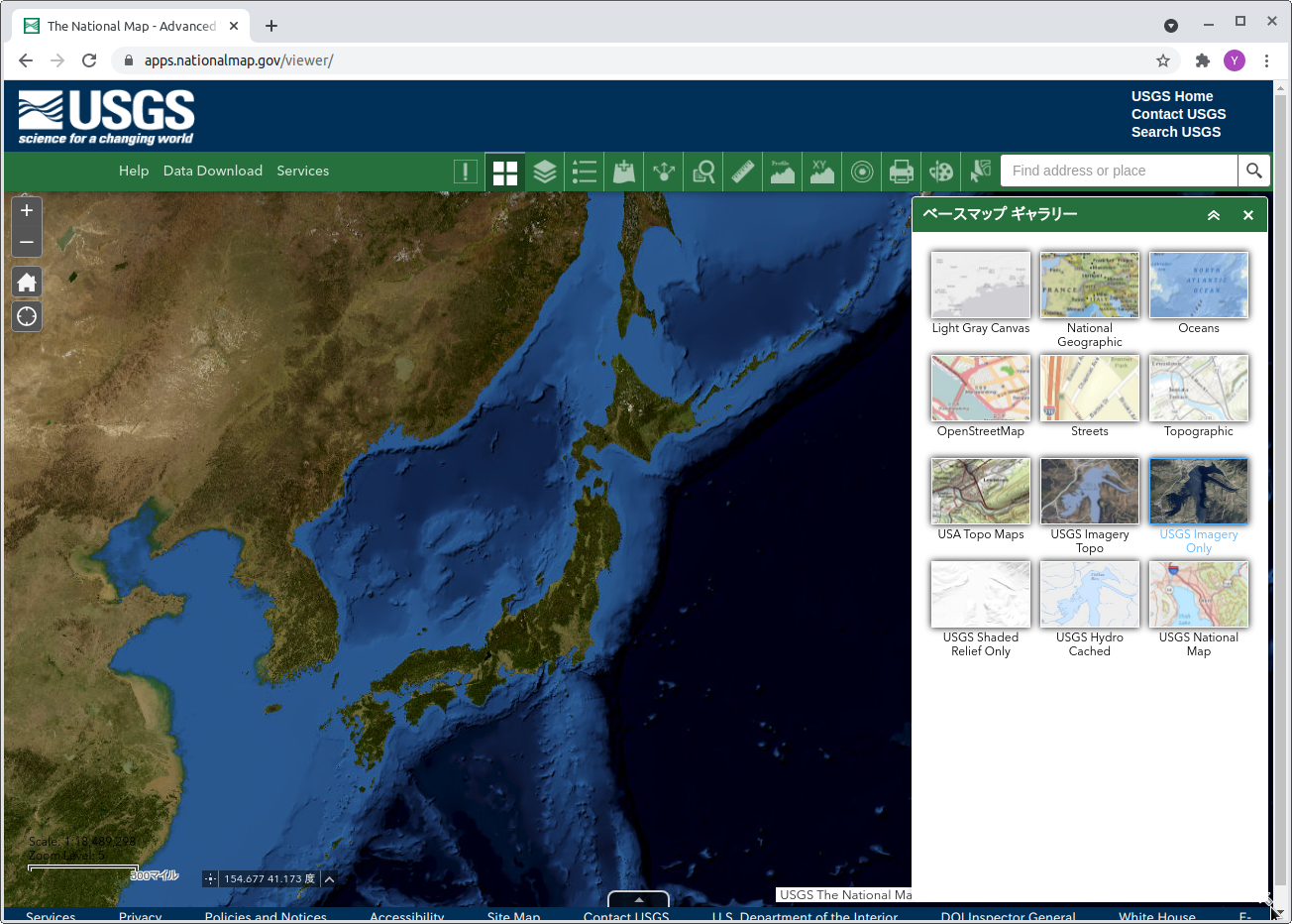Open the Layer List widget
This screenshot has height=924, width=1292.
(545, 172)
